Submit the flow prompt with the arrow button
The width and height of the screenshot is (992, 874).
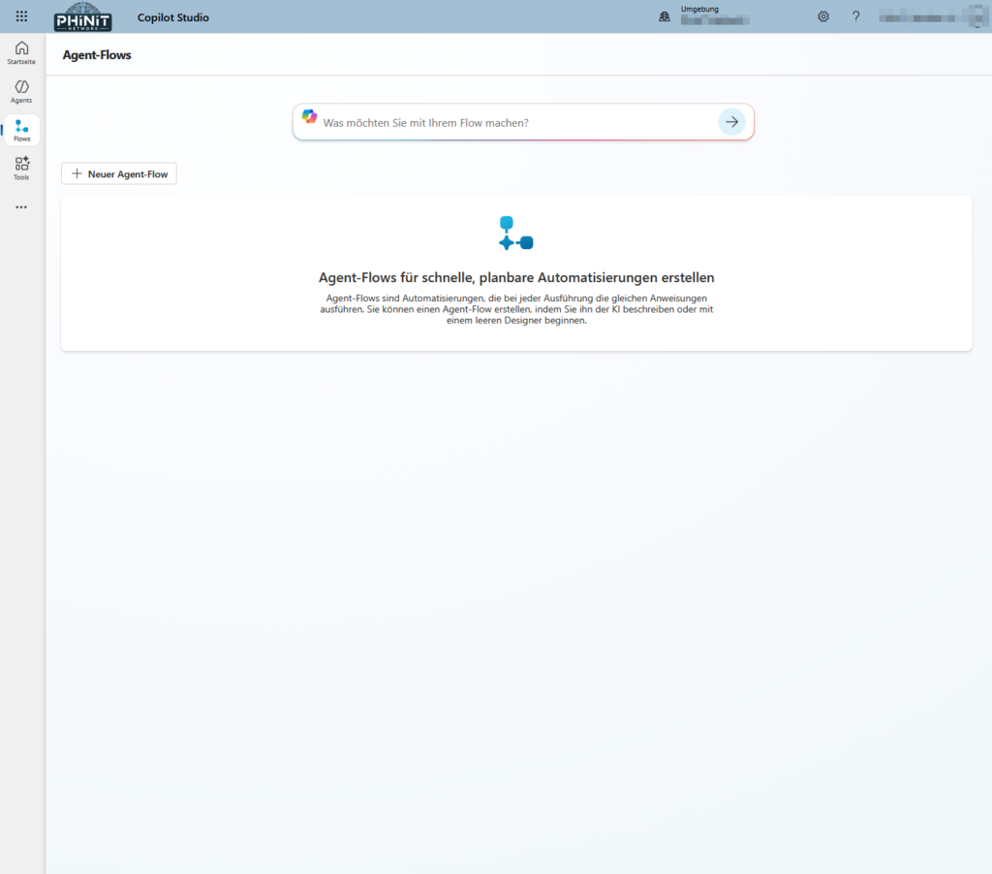[731, 122]
